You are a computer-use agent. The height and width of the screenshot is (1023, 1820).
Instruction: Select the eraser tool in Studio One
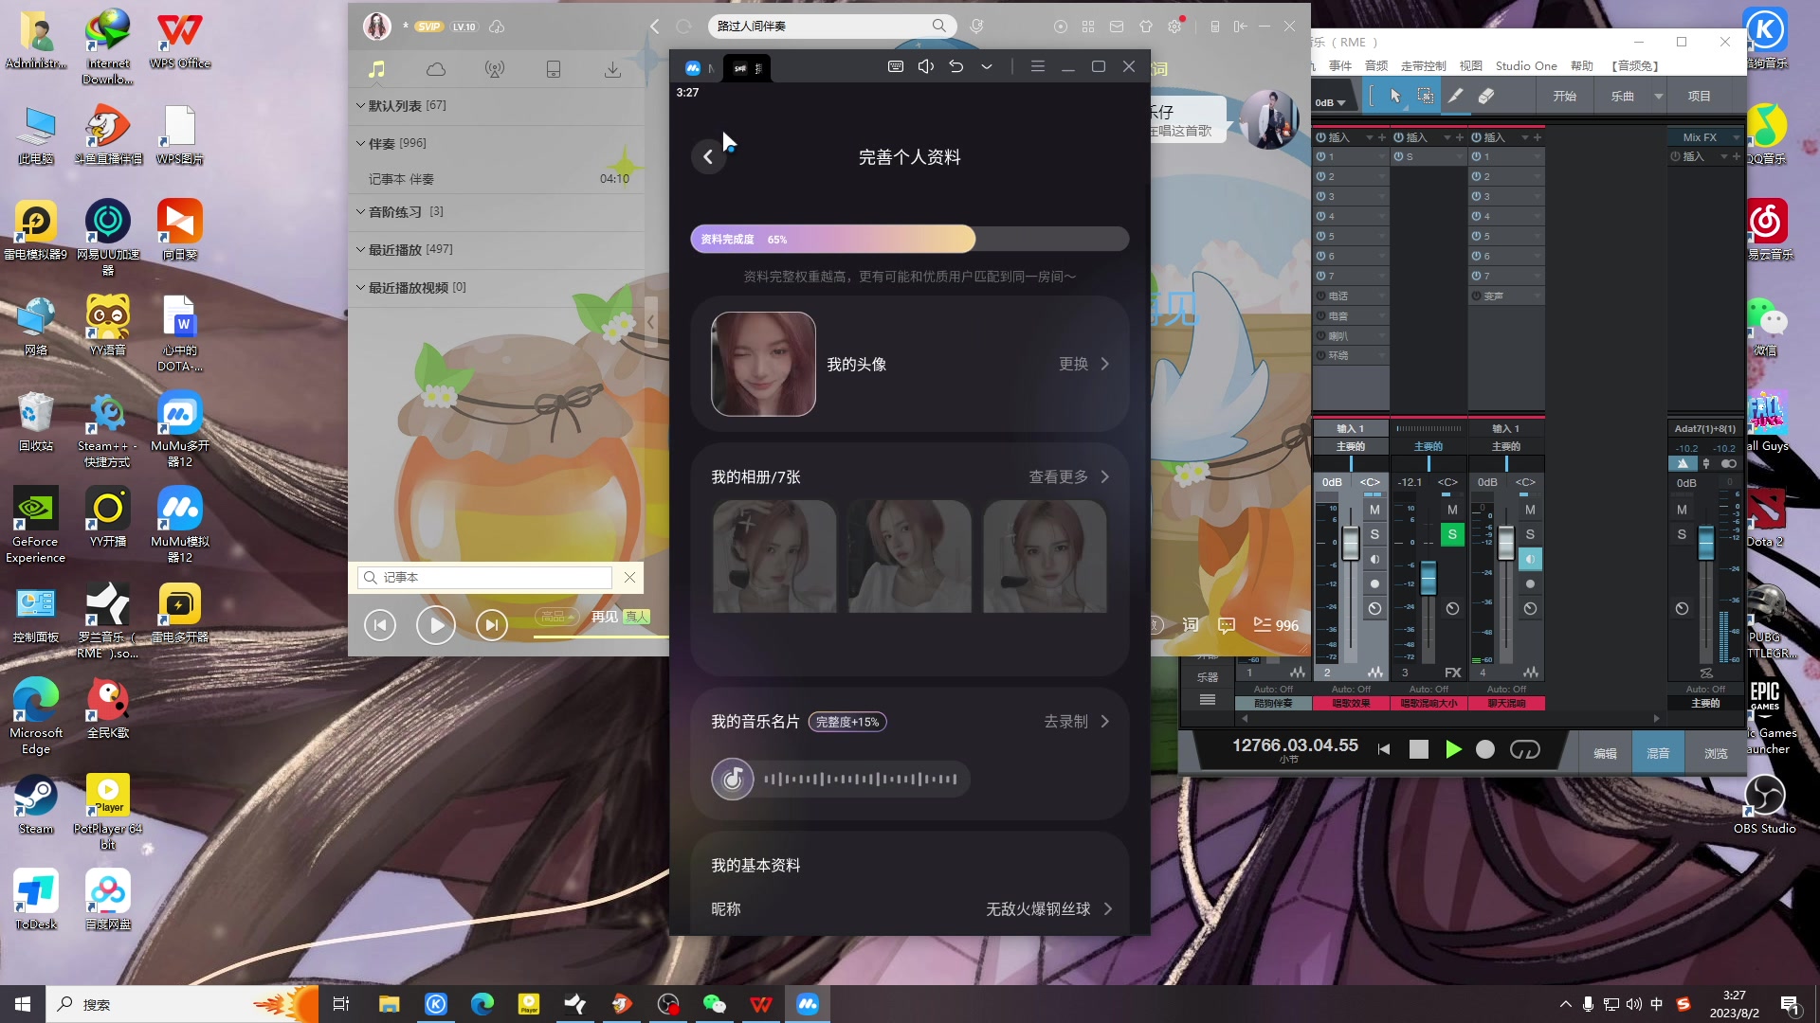pos(1486,96)
